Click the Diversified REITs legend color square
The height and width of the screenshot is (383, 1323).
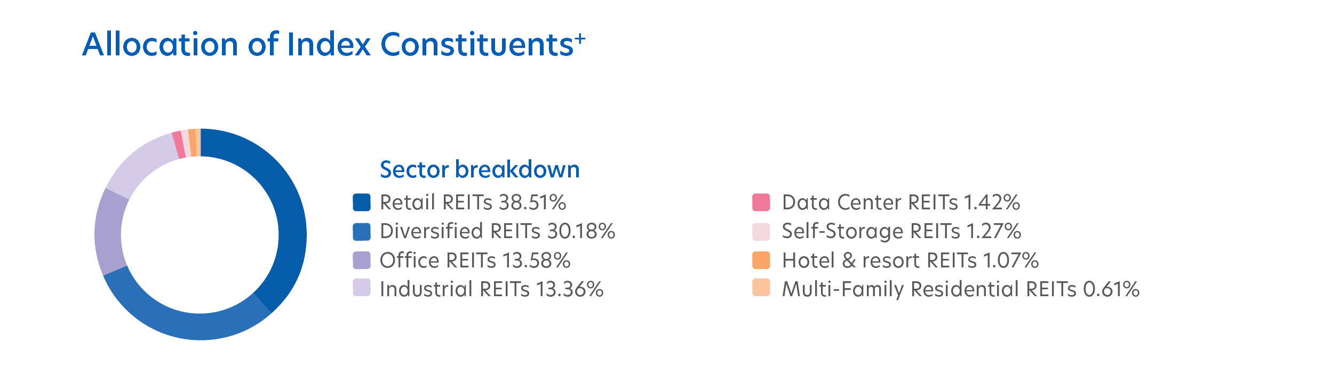pos(362,232)
